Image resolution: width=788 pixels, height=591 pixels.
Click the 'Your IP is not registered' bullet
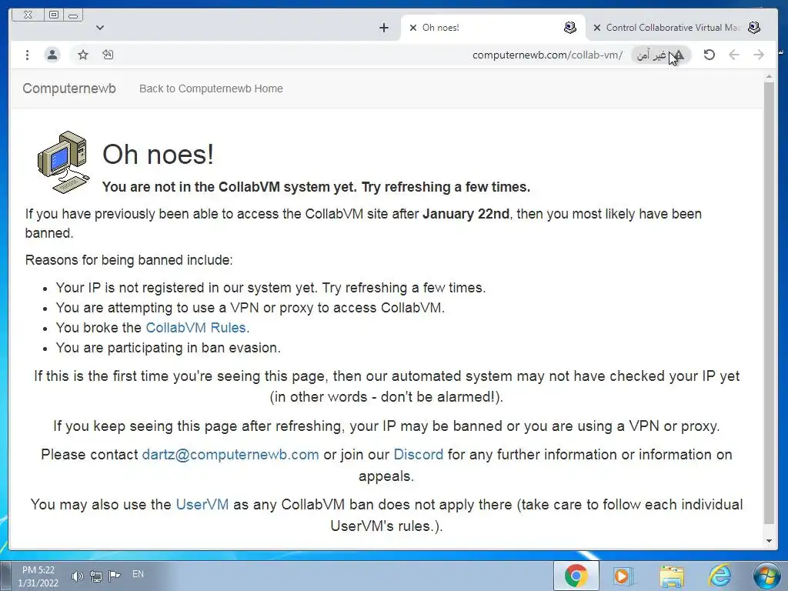[x=270, y=288]
